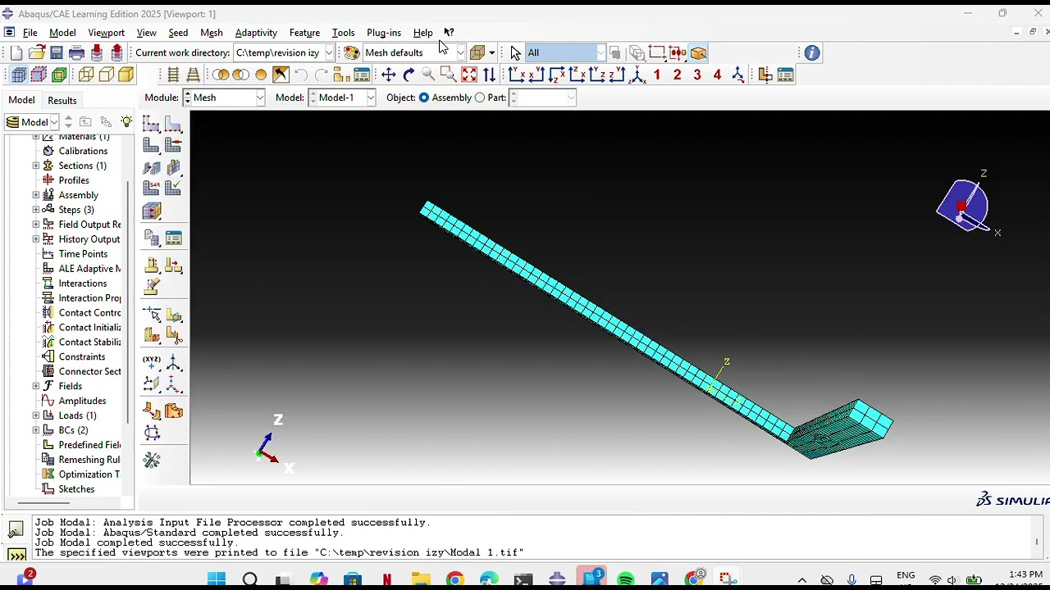Open the mesh tools wrench icon
This screenshot has height=590, width=1050.
point(152,460)
